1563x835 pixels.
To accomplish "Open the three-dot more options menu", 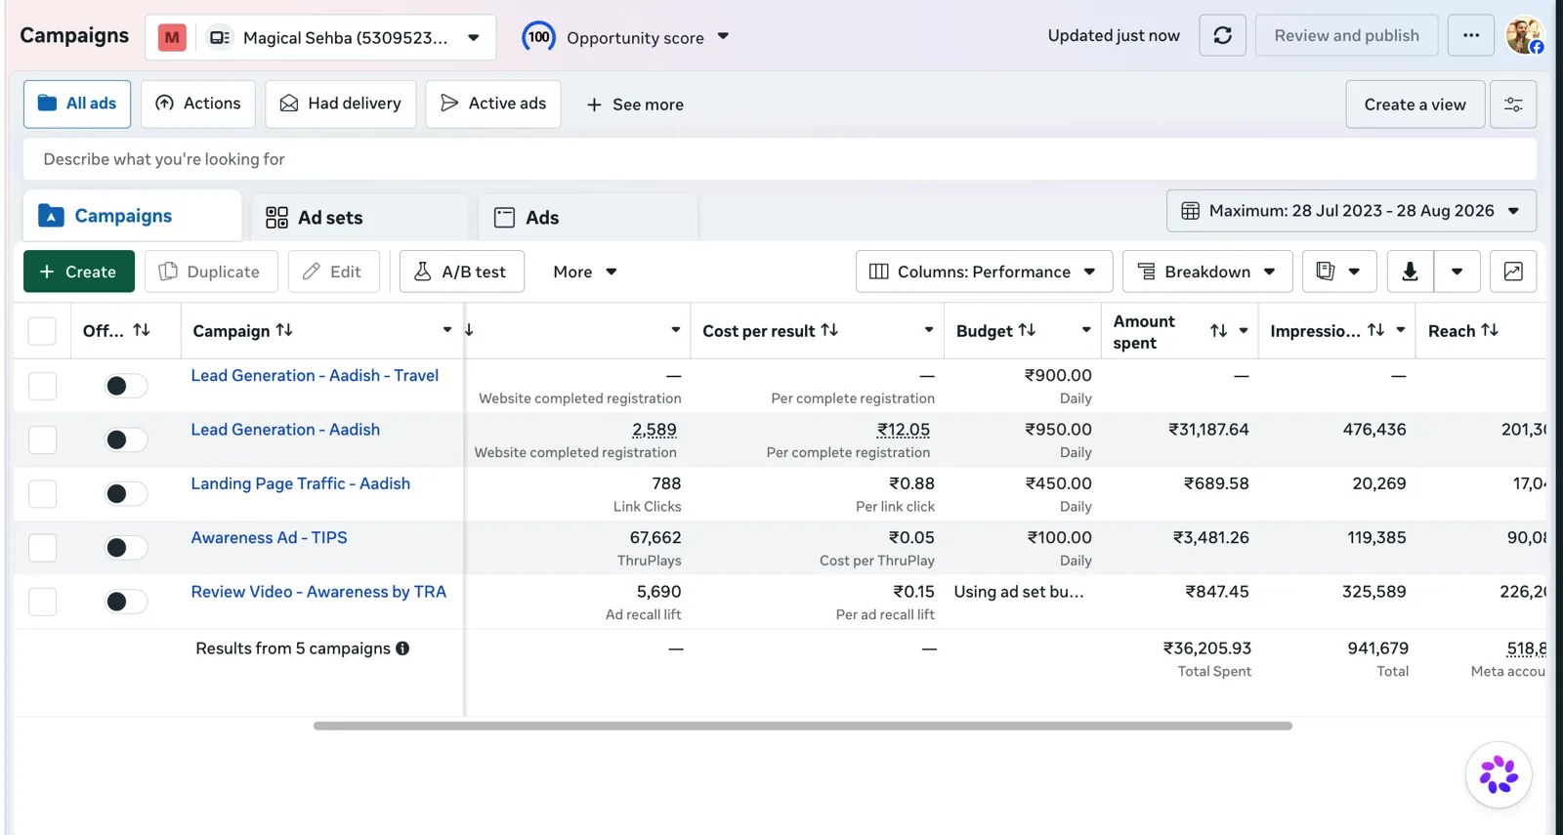I will coord(1470,36).
